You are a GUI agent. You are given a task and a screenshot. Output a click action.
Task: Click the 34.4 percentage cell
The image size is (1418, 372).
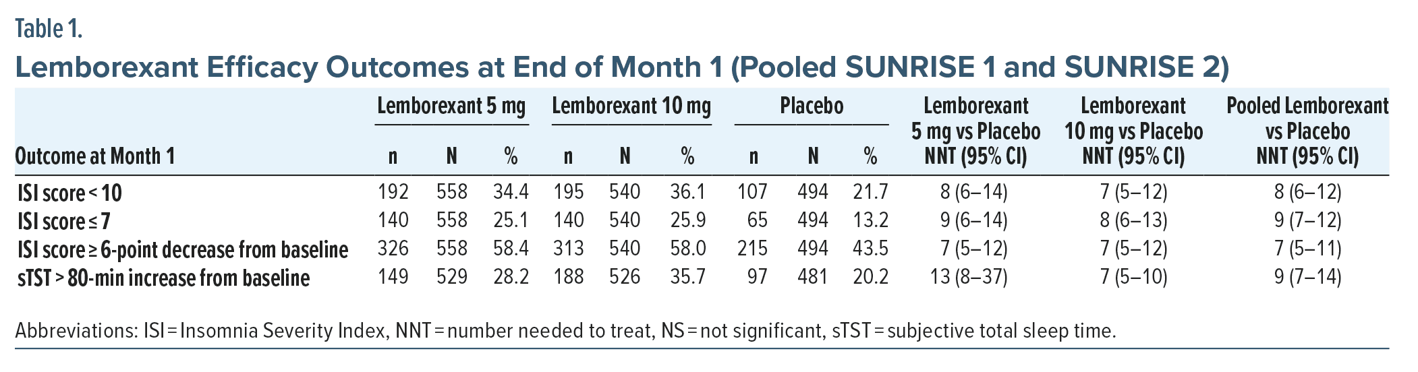tap(510, 193)
